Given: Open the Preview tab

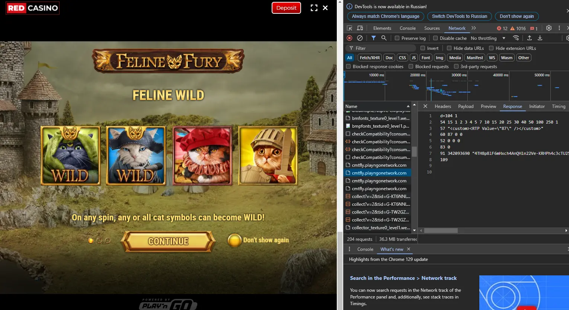Looking at the screenshot, I should (488, 106).
